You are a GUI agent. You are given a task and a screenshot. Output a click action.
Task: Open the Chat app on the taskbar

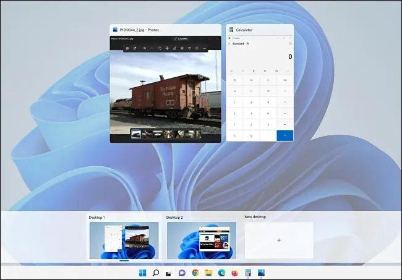click(182, 273)
